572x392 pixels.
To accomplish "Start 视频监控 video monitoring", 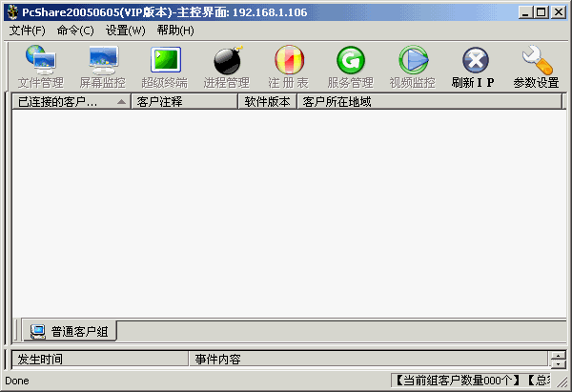I will tap(412, 68).
